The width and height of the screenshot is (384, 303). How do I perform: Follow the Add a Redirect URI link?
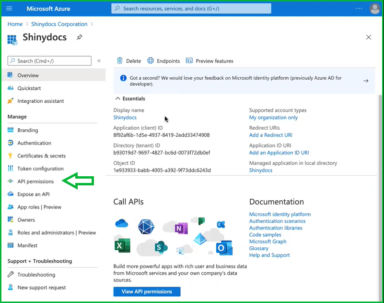pos(270,135)
